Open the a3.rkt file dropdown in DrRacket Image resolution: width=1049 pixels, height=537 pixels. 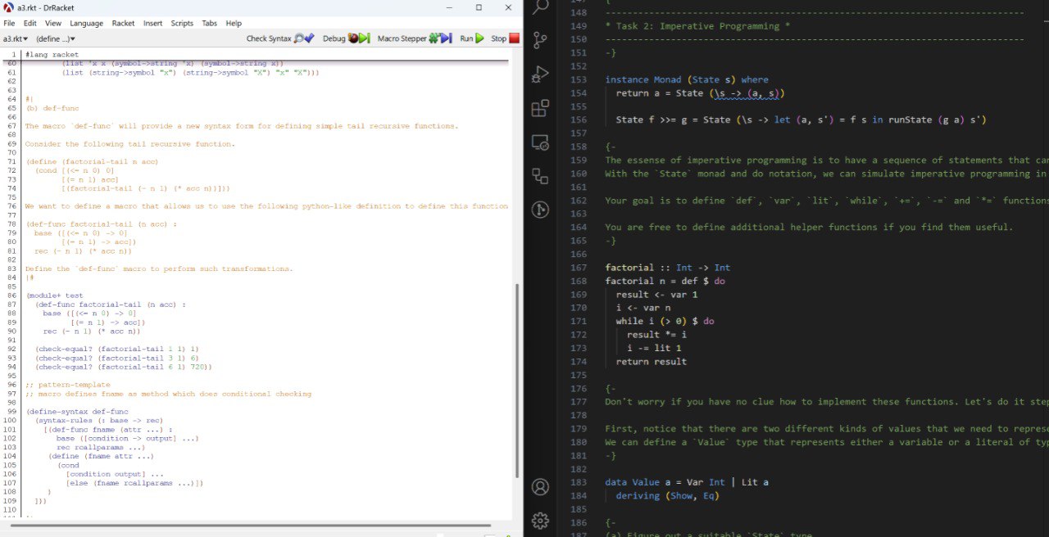coord(15,38)
